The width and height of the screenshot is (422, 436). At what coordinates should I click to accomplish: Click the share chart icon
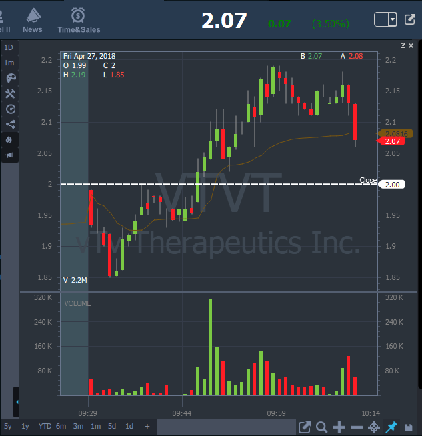click(11, 124)
